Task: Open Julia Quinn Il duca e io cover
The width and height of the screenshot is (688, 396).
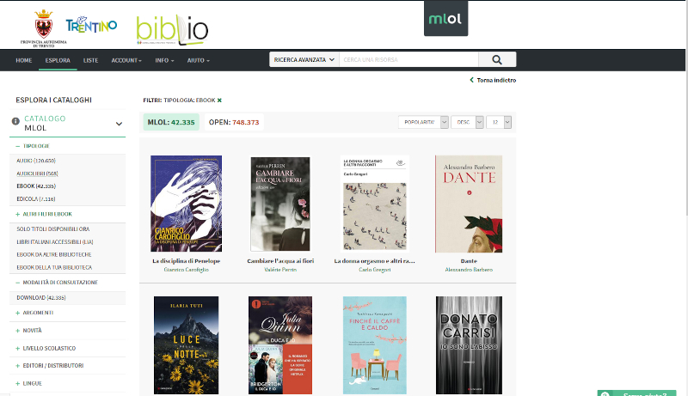Action: (280, 345)
